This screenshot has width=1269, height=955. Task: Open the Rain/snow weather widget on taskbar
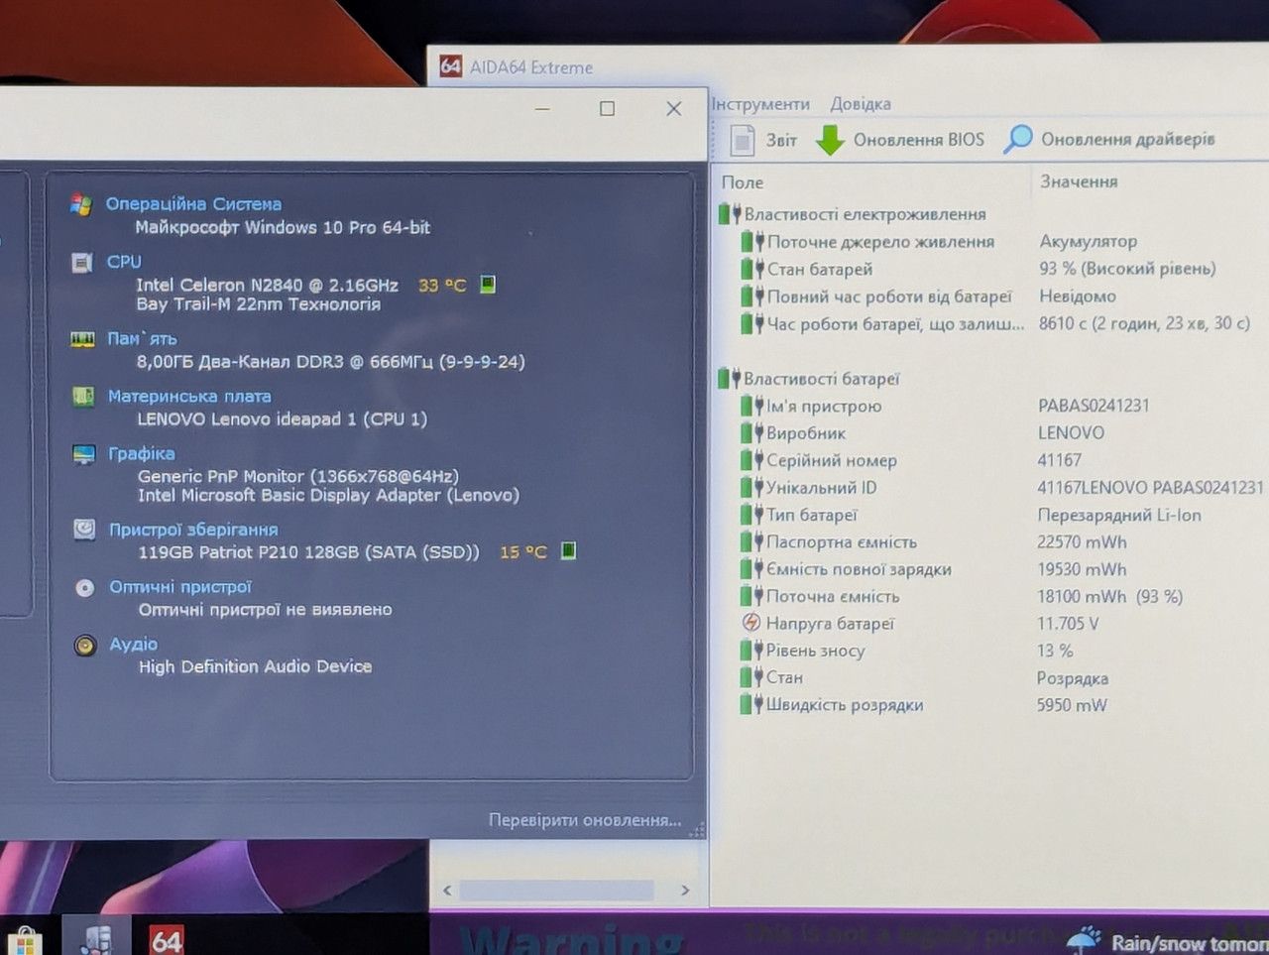coord(1168,941)
